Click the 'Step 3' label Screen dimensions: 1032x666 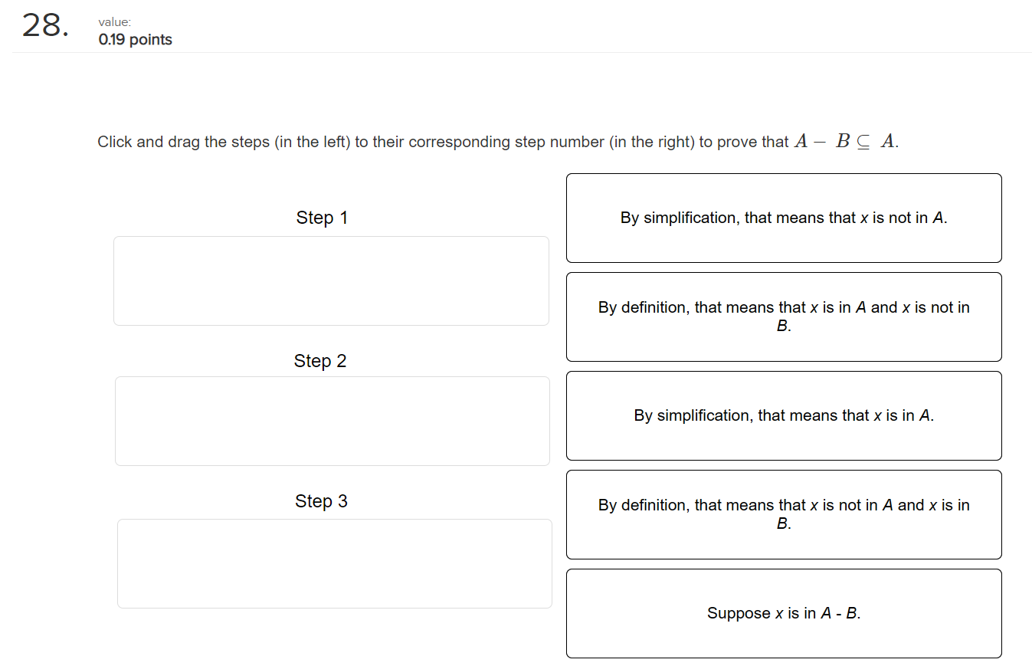tap(321, 501)
